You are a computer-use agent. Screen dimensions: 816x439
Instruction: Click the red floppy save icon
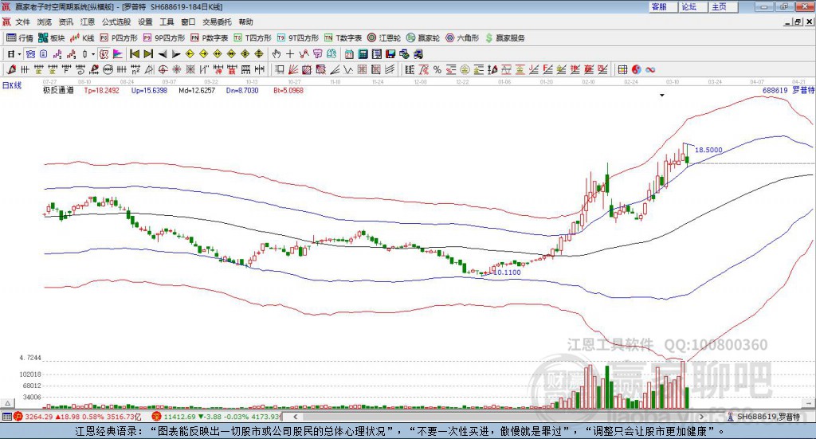point(390,54)
